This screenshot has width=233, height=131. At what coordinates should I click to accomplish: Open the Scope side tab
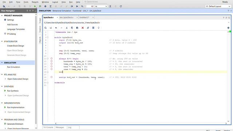[40, 20]
